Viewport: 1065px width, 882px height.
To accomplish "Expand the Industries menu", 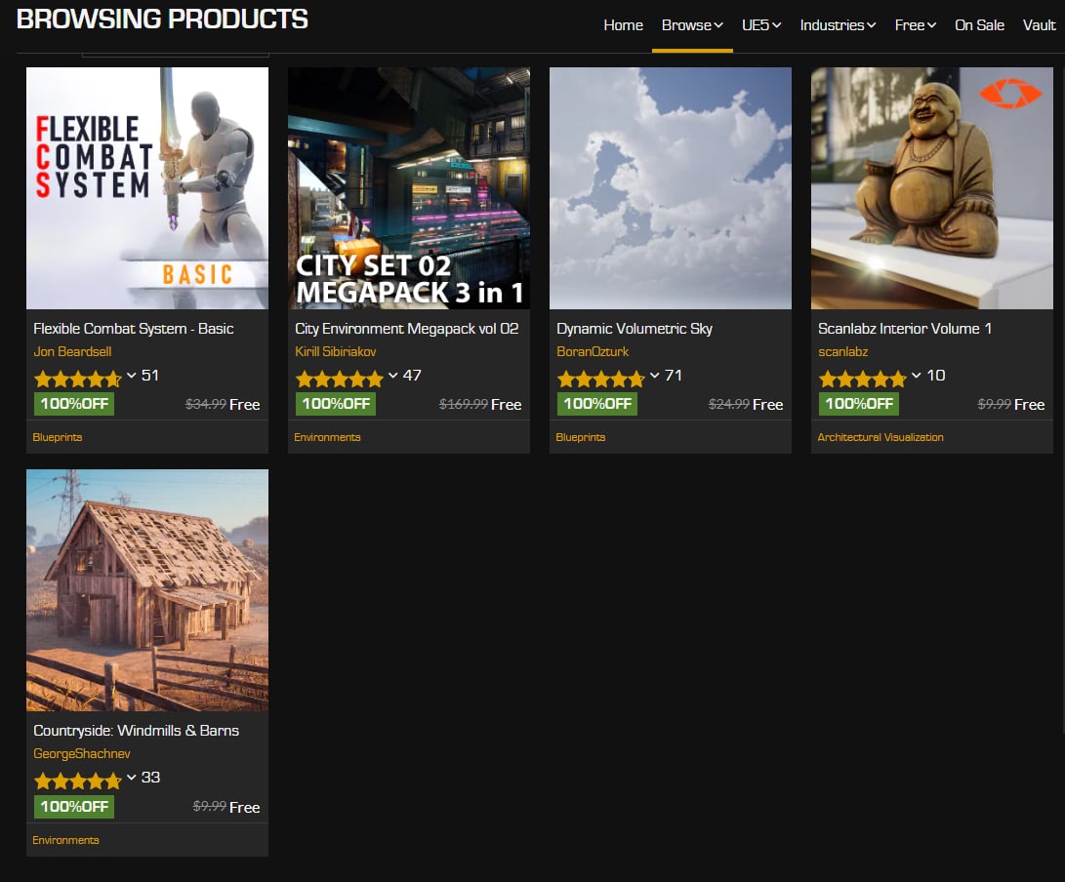I will point(838,25).
